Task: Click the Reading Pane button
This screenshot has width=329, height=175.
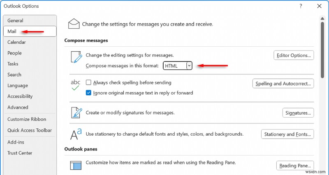Action: (x=295, y=166)
